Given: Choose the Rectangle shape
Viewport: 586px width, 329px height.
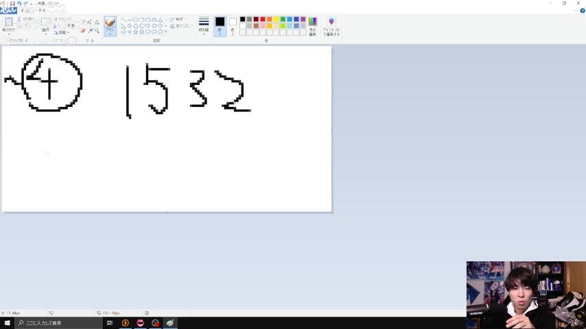Looking at the screenshot, I should point(141,19).
